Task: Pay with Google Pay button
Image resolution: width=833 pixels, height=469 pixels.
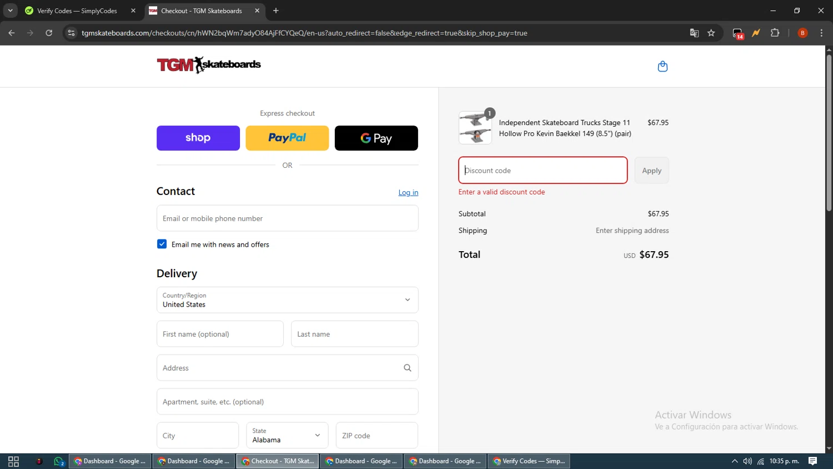Action: coord(377,138)
